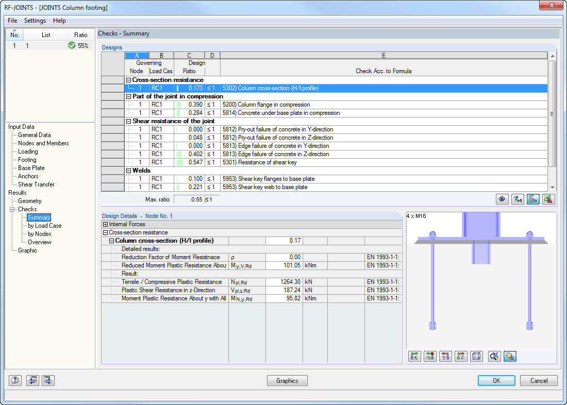Select the Plastic Shear Resistance in z-Direction row

pyautogui.click(x=252, y=291)
